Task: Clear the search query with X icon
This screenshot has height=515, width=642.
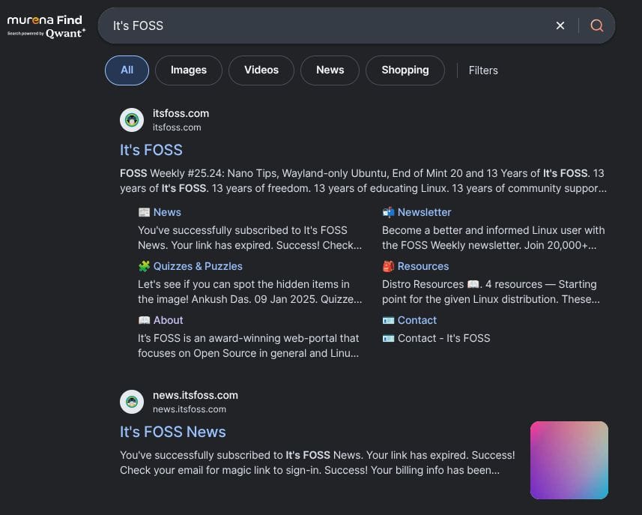Action: 560,25
